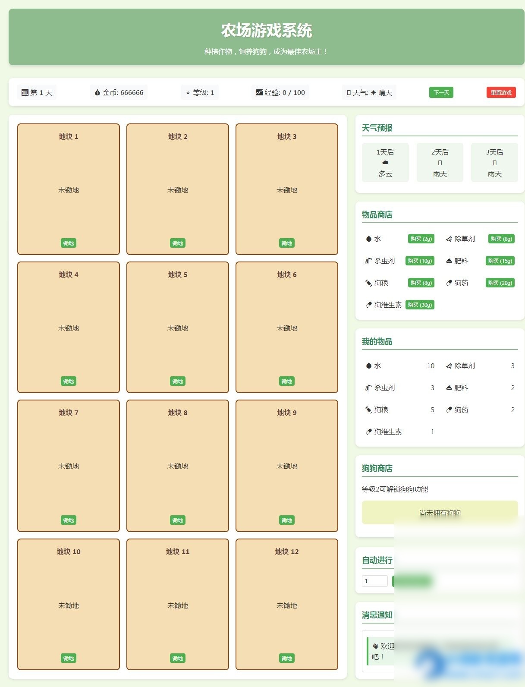The height and width of the screenshot is (687, 525).
Task: Click the 除草剂 icon in 我的物品
Action: click(449, 366)
